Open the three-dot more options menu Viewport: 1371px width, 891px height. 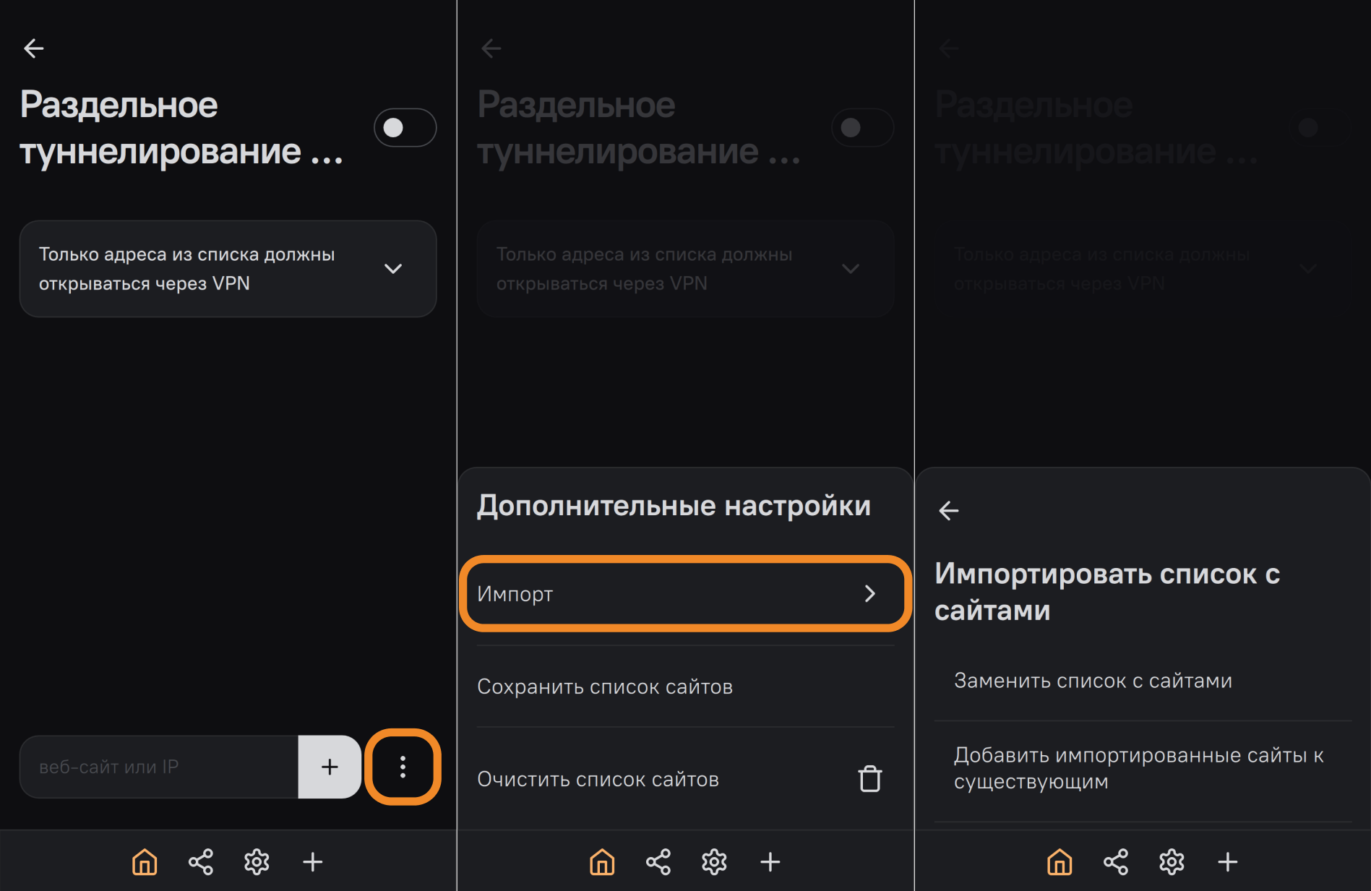403,767
